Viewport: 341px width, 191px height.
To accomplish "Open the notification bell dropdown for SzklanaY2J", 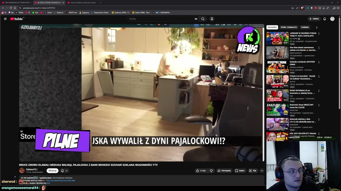I will [x=64, y=171].
